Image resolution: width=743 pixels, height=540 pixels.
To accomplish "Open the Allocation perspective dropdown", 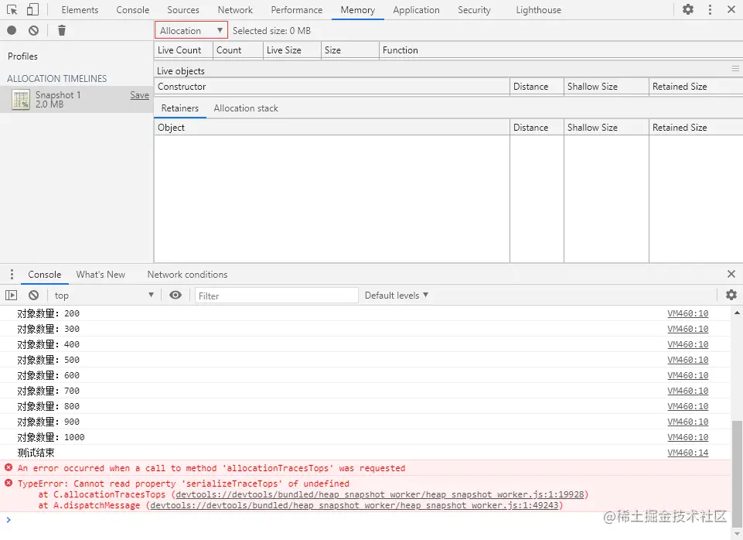I will (x=191, y=30).
